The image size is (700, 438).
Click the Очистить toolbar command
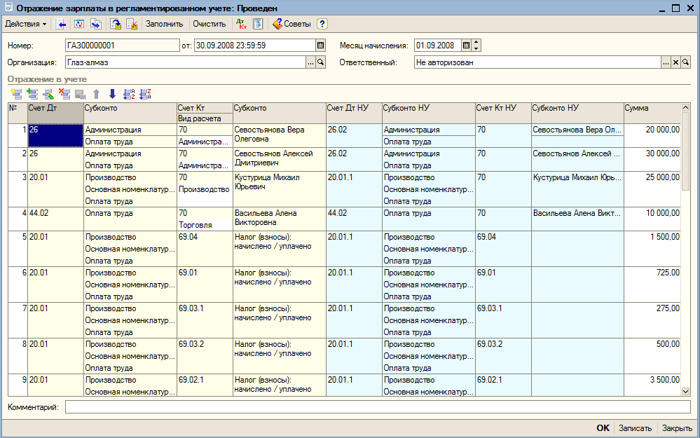(x=210, y=24)
